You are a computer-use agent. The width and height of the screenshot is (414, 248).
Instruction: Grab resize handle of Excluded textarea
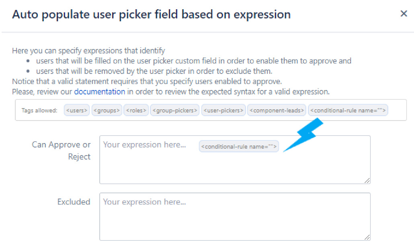point(367,238)
